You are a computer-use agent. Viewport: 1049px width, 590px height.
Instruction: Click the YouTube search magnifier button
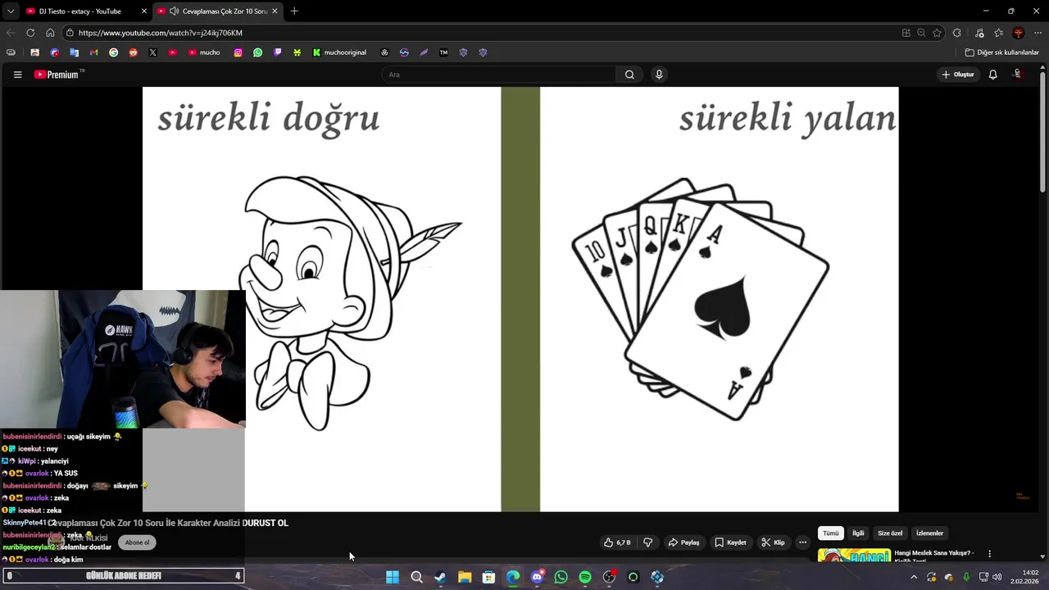click(629, 75)
